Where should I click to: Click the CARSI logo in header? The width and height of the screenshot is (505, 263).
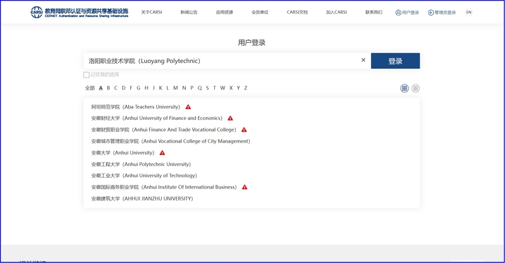(80, 12)
